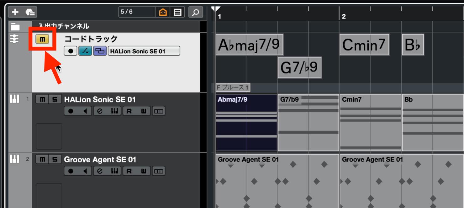Click the Add Track plus button
Screen dimensions: 464x208
tap(15, 12)
